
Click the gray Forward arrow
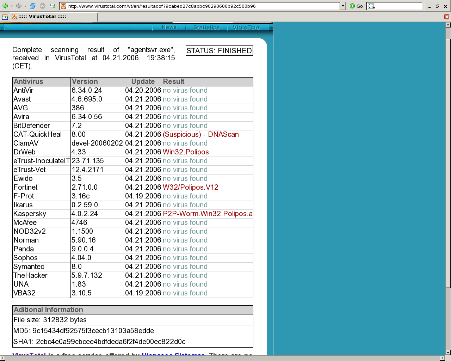[19, 6]
